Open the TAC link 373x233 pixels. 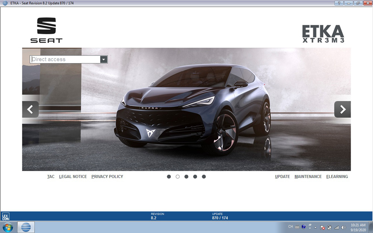pos(51,177)
